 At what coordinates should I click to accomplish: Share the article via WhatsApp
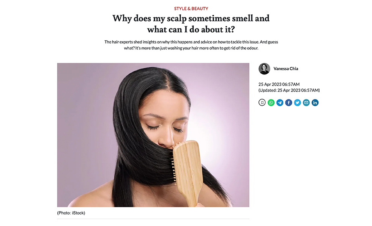tap(271, 103)
